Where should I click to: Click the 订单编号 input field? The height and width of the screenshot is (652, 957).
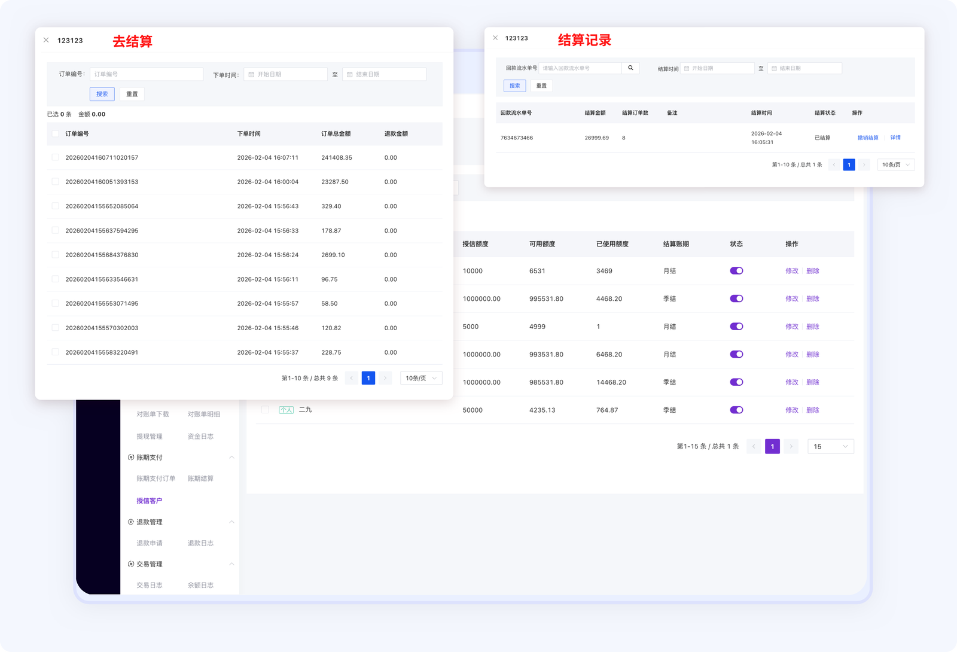coord(147,74)
